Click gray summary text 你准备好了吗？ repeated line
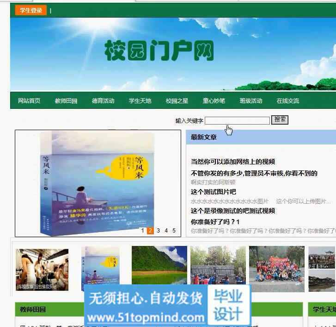 263,231
